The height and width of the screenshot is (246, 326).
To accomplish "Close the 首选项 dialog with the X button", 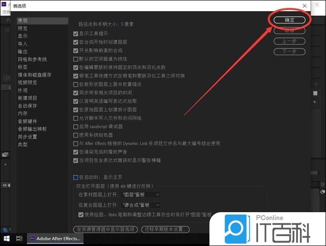I will 305,6.
